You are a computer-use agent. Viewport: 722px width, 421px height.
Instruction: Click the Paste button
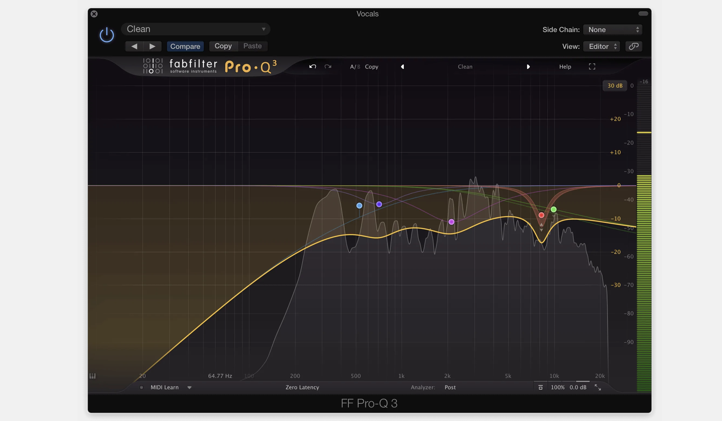252,46
